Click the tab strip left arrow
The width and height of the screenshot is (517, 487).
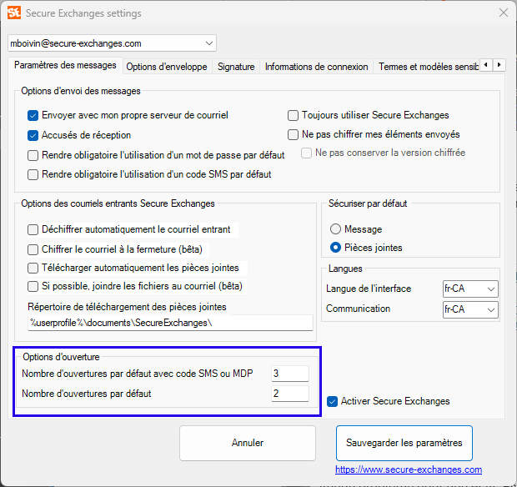pos(486,65)
